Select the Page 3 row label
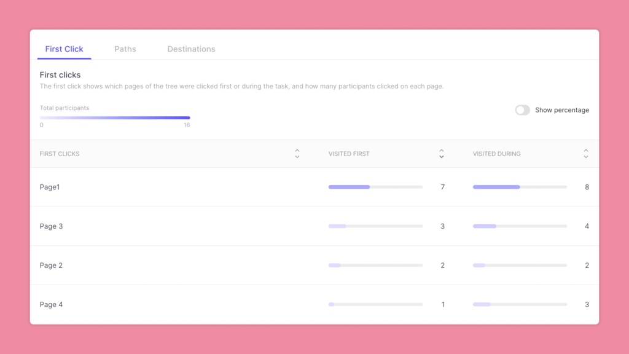The width and height of the screenshot is (629, 354). pos(51,226)
